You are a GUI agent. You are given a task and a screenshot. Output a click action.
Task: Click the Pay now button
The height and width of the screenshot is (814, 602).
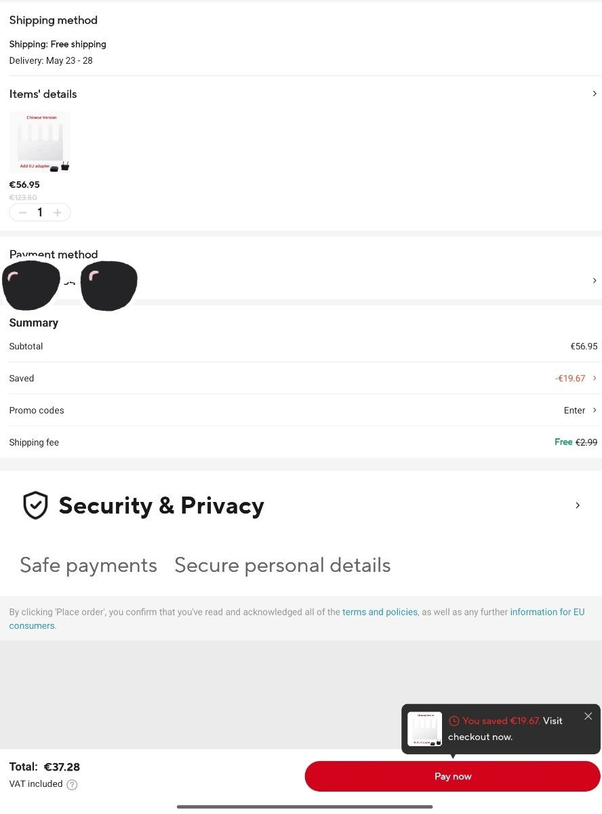[x=452, y=776]
